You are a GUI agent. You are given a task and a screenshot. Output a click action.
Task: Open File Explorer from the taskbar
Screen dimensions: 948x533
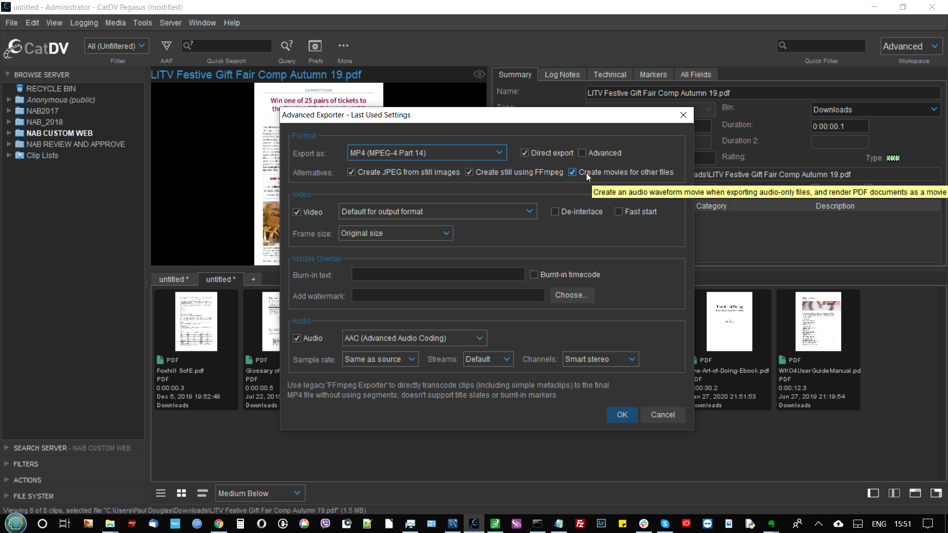[x=110, y=524]
